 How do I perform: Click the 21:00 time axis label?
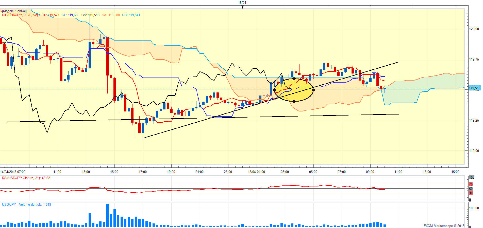pos(199,172)
